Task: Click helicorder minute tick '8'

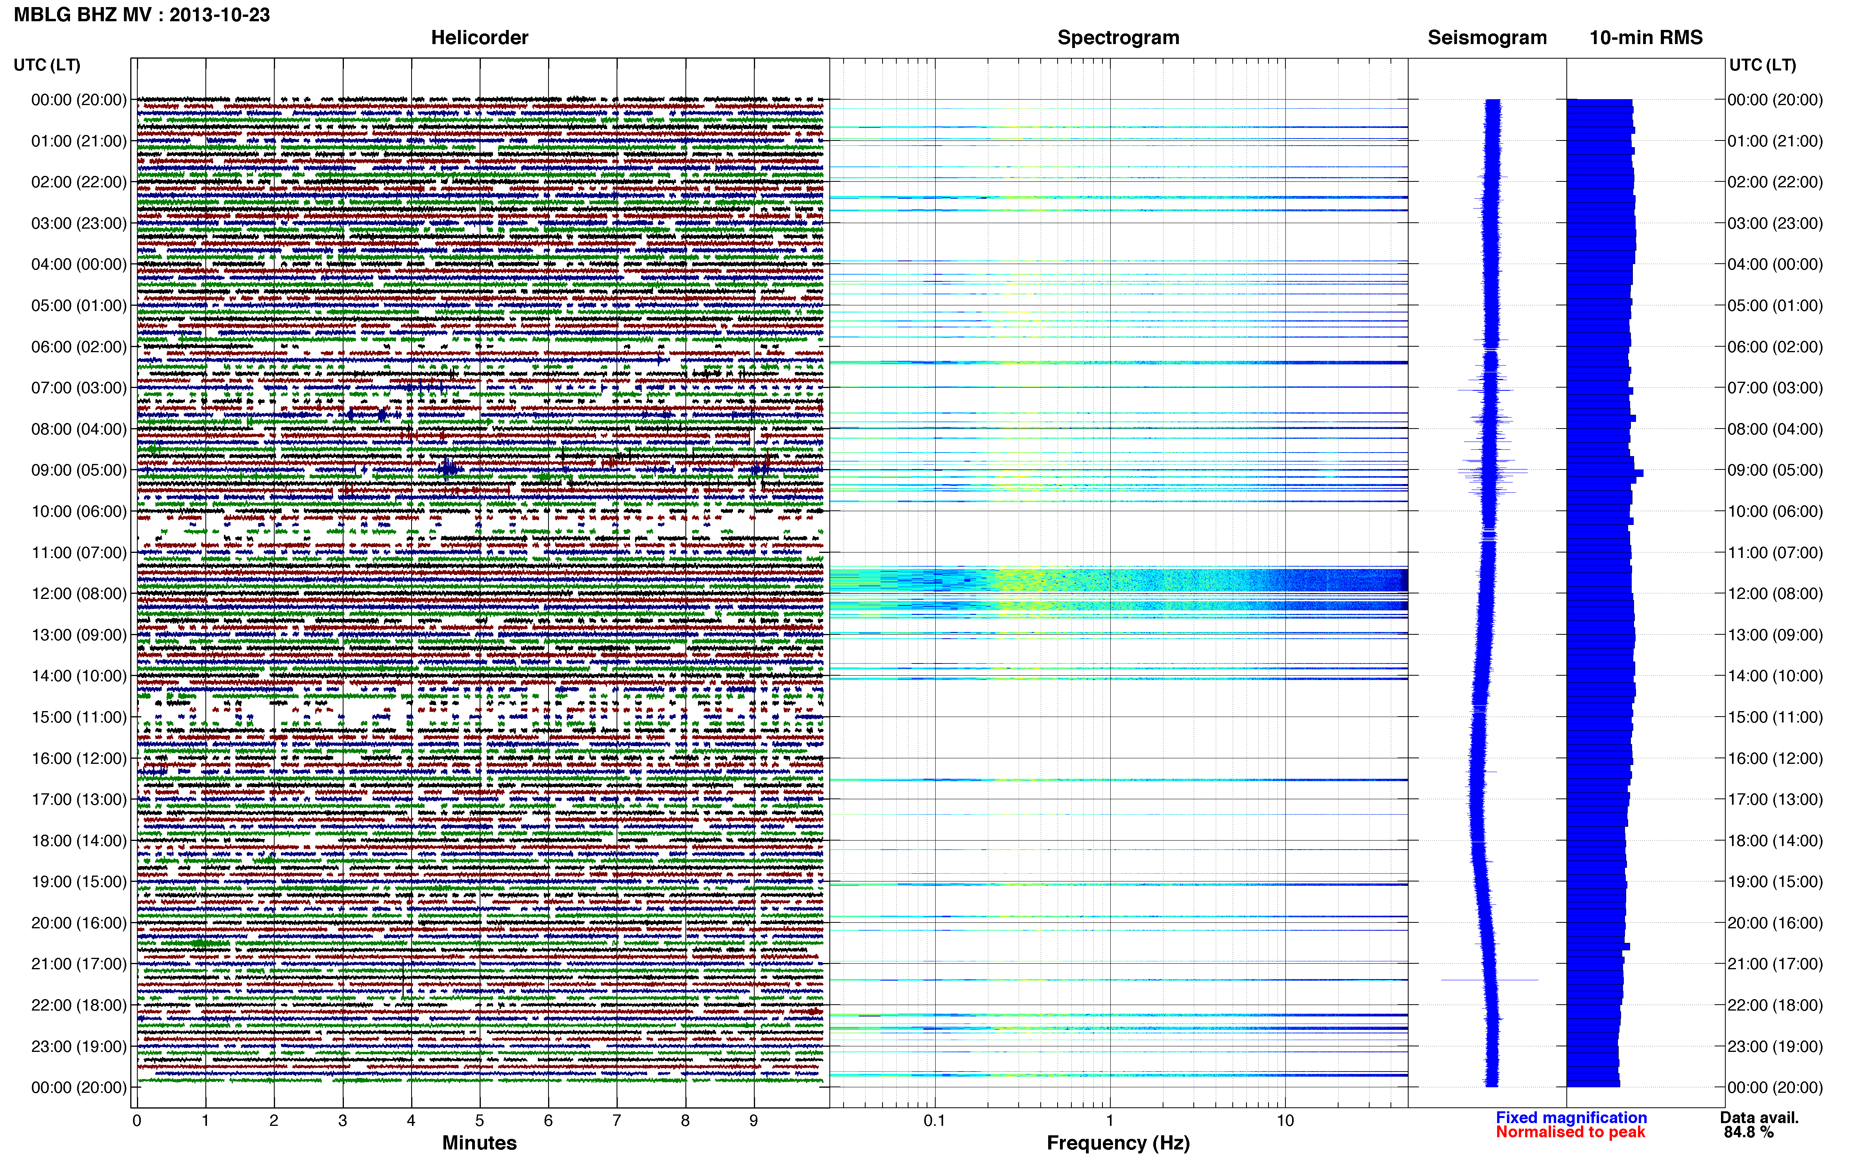Action: 685,1120
